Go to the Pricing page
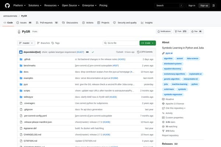Viewport: 221px width, 147px height. tap(103, 6)
